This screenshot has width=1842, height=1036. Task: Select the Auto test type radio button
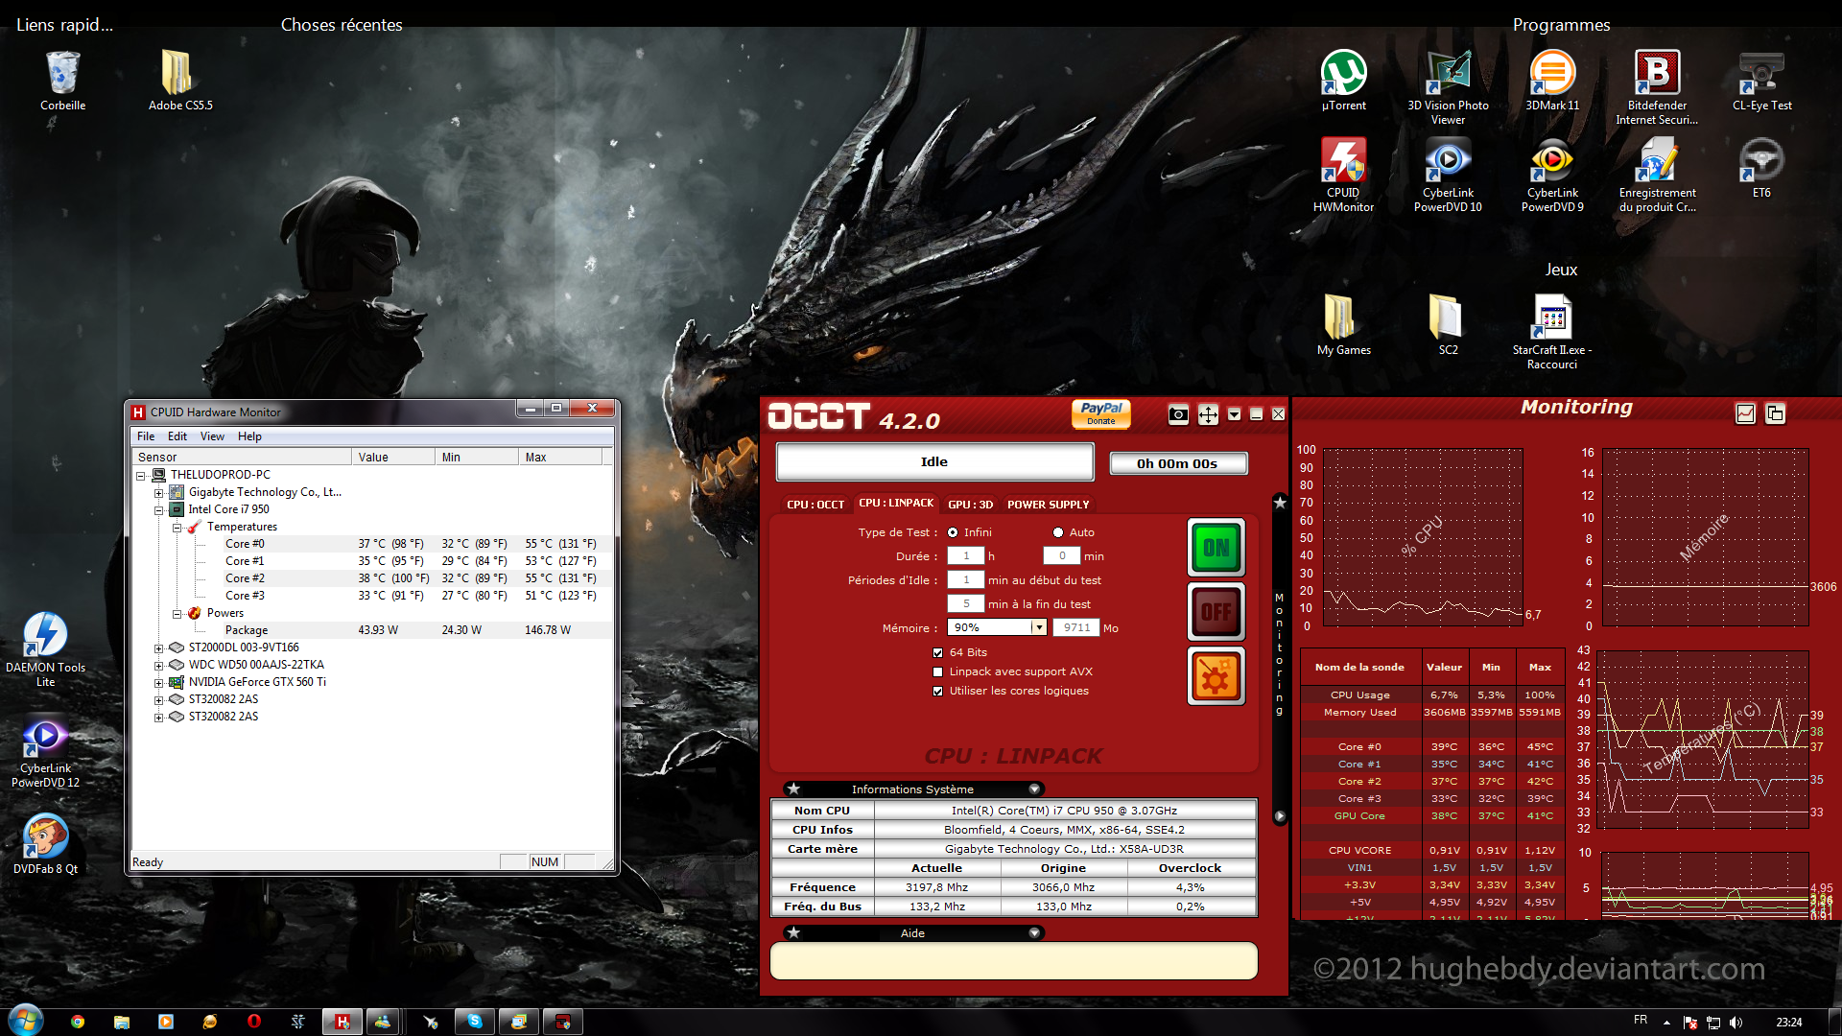(1058, 532)
